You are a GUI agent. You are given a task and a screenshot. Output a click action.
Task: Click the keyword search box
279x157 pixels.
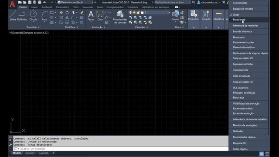click(172, 2)
